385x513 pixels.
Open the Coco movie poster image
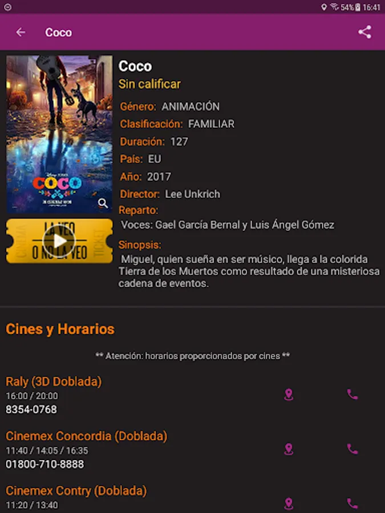59,134
